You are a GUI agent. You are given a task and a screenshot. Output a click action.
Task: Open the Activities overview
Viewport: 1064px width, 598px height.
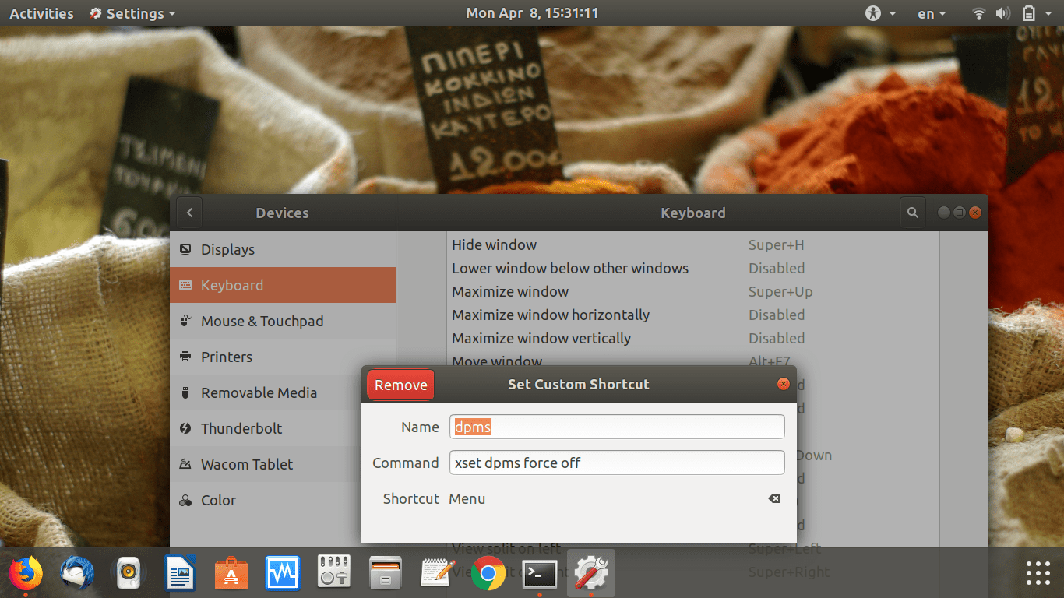click(x=41, y=13)
